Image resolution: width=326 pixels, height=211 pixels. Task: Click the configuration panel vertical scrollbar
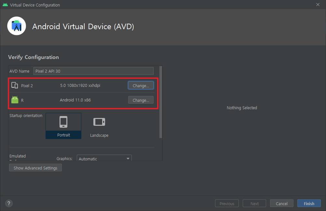(160, 102)
